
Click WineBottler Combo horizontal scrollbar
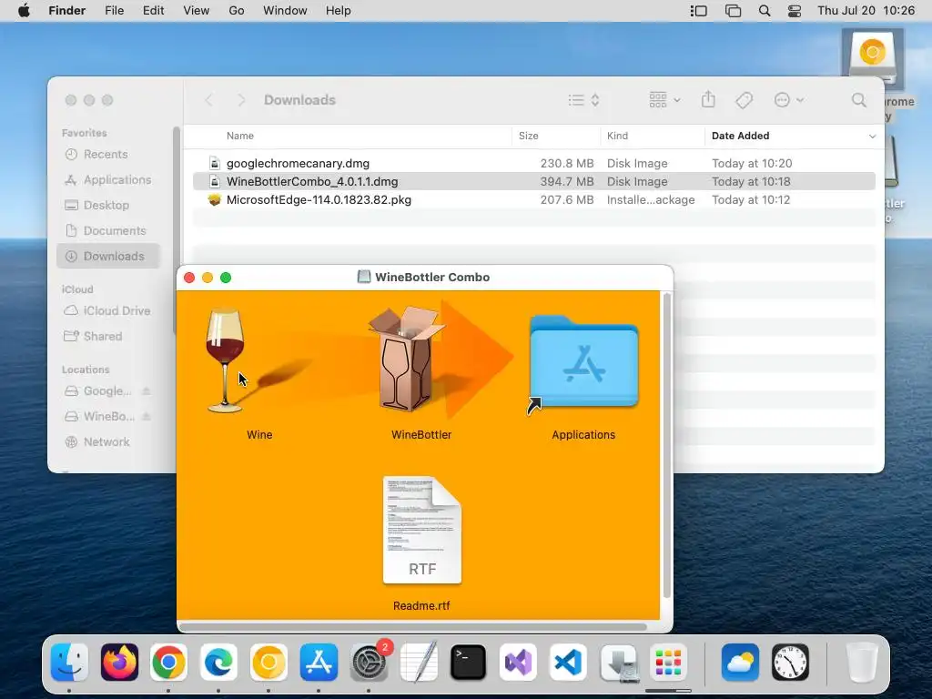coord(412,626)
